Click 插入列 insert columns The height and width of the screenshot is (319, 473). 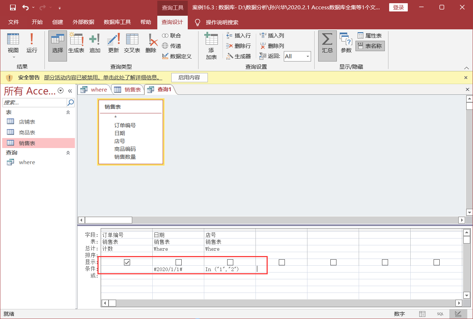(x=272, y=35)
